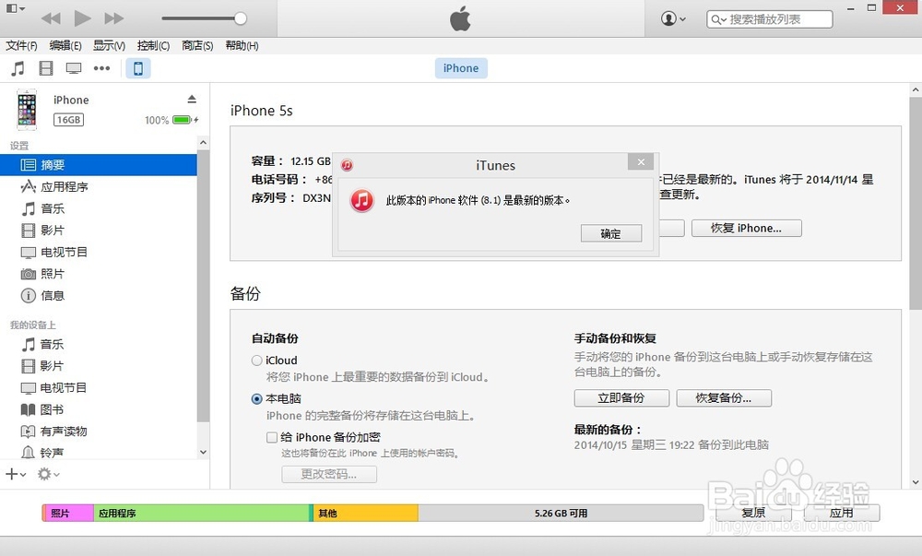This screenshot has width=922, height=556.
Task: Select 电视节目 under 我的设备上
Action: point(99,388)
